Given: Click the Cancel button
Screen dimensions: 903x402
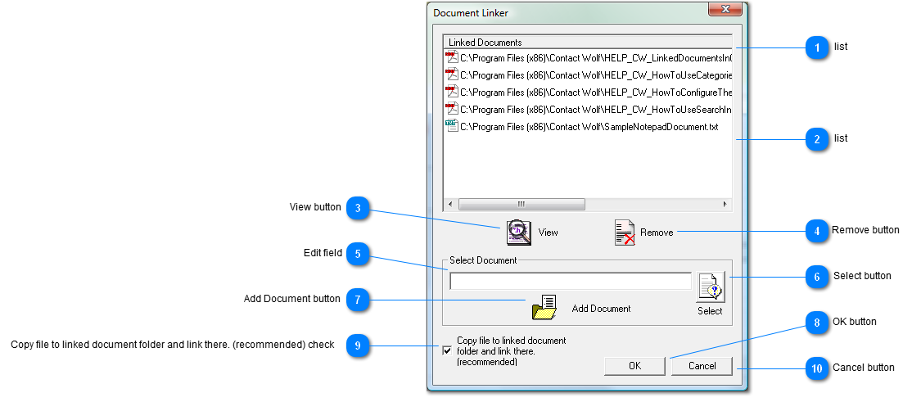Looking at the screenshot, I should [702, 366].
